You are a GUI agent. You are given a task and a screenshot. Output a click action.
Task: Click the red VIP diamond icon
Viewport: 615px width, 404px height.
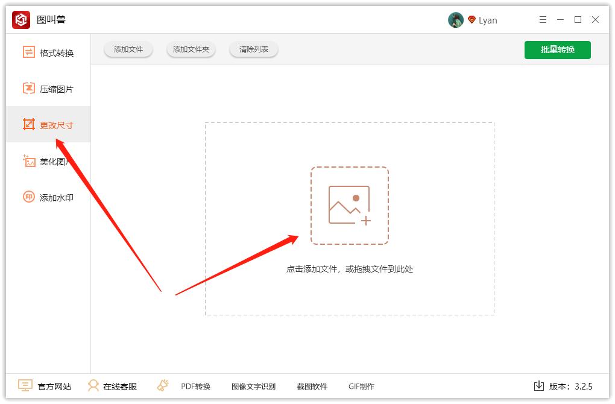tap(471, 20)
